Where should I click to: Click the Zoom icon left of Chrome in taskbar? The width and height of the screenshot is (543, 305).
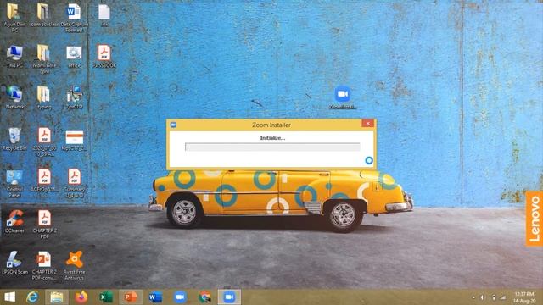[x=180, y=297]
